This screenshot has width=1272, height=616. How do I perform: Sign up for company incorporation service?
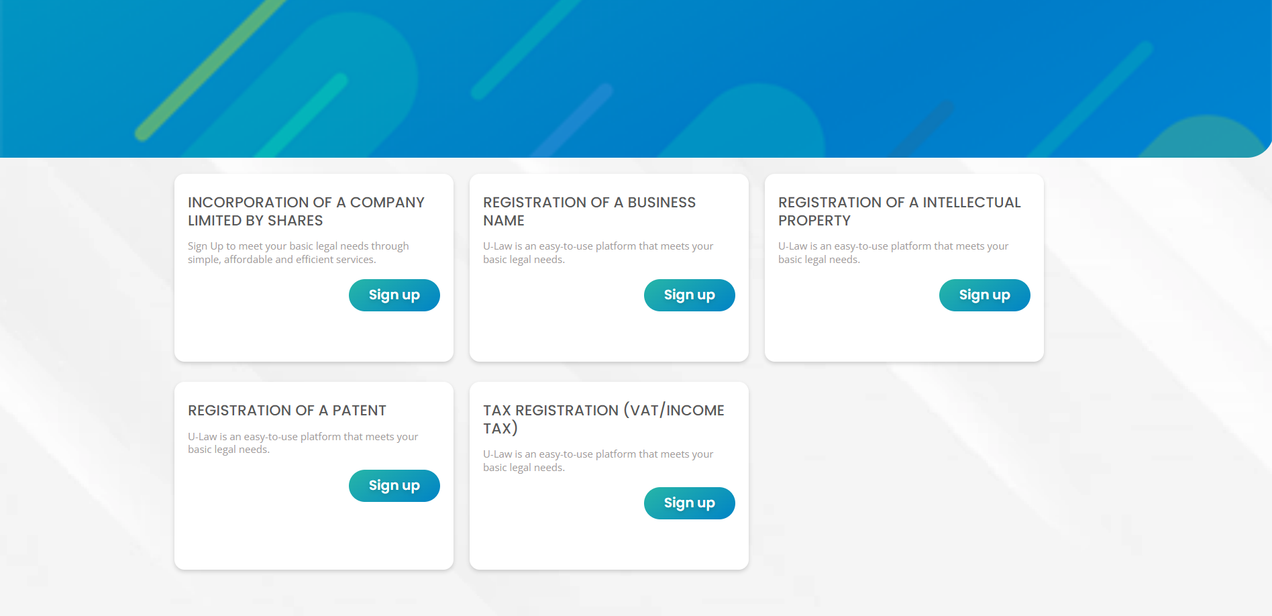tap(394, 295)
